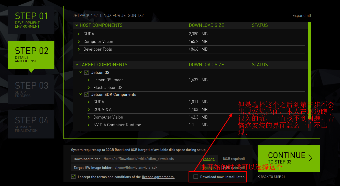
Task: Expand the CUDA-X AI row
Action: [89, 110]
